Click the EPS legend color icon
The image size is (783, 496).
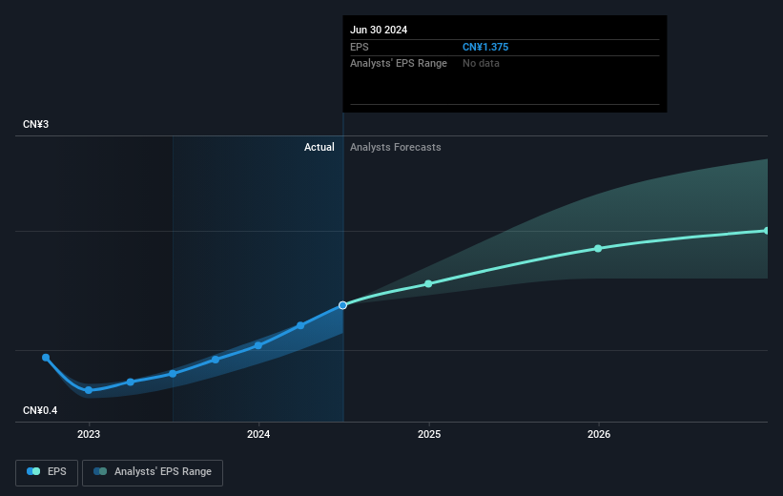(33, 471)
